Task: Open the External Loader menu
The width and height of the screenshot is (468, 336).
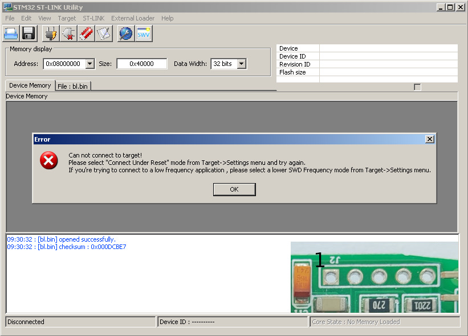Action: [x=133, y=18]
